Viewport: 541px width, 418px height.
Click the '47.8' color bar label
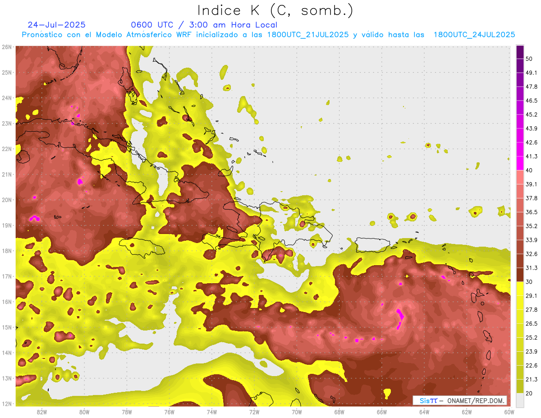coord(531,87)
